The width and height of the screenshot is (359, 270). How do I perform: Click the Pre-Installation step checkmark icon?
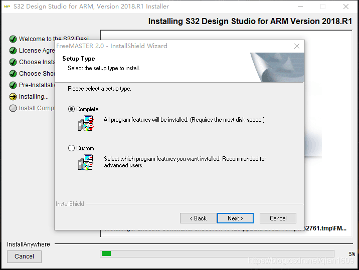coord(13,85)
